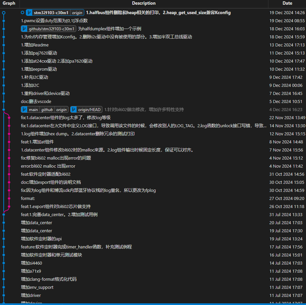Select commit 1.重构driver和device驱动
Viewport: 306px width, 305px height.
click(x=45, y=94)
